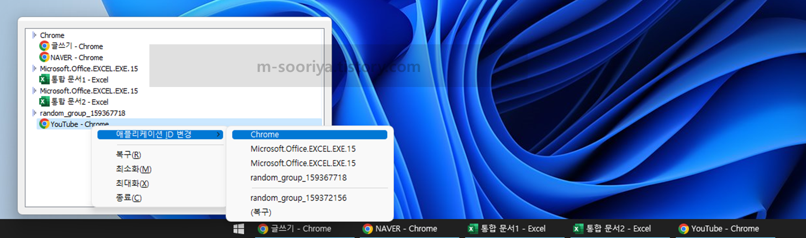
Task: Switch to 통합 문서1 - Excel taskbar button
Action: (x=515, y=229)
